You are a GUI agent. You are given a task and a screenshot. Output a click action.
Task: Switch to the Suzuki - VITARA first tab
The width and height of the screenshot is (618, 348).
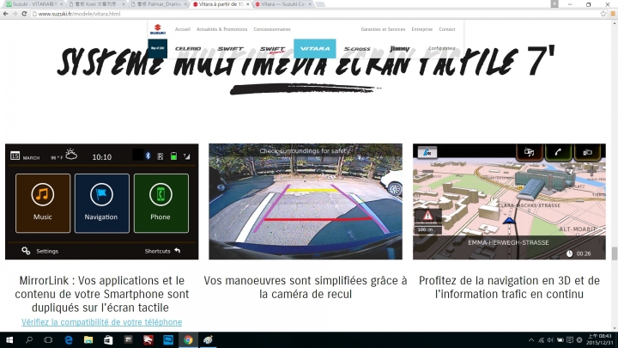point(33,4)
